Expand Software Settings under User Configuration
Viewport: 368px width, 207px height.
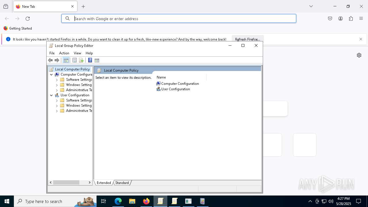[x=57, y=100]
